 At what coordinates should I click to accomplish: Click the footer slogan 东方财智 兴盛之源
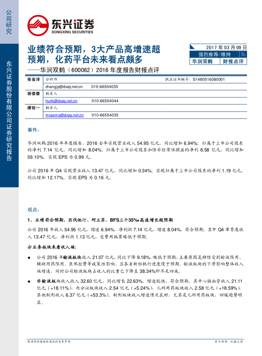tap(229, 341)
